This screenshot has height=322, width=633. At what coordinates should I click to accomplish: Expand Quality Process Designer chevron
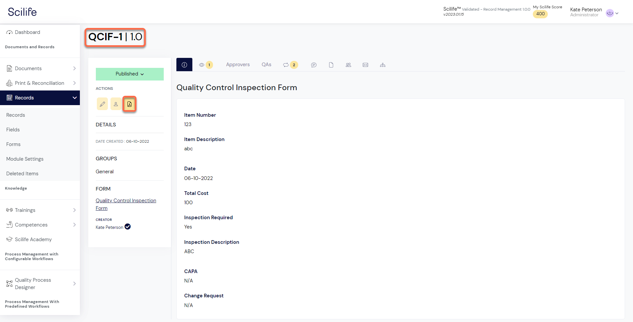(x=75, y=284)
